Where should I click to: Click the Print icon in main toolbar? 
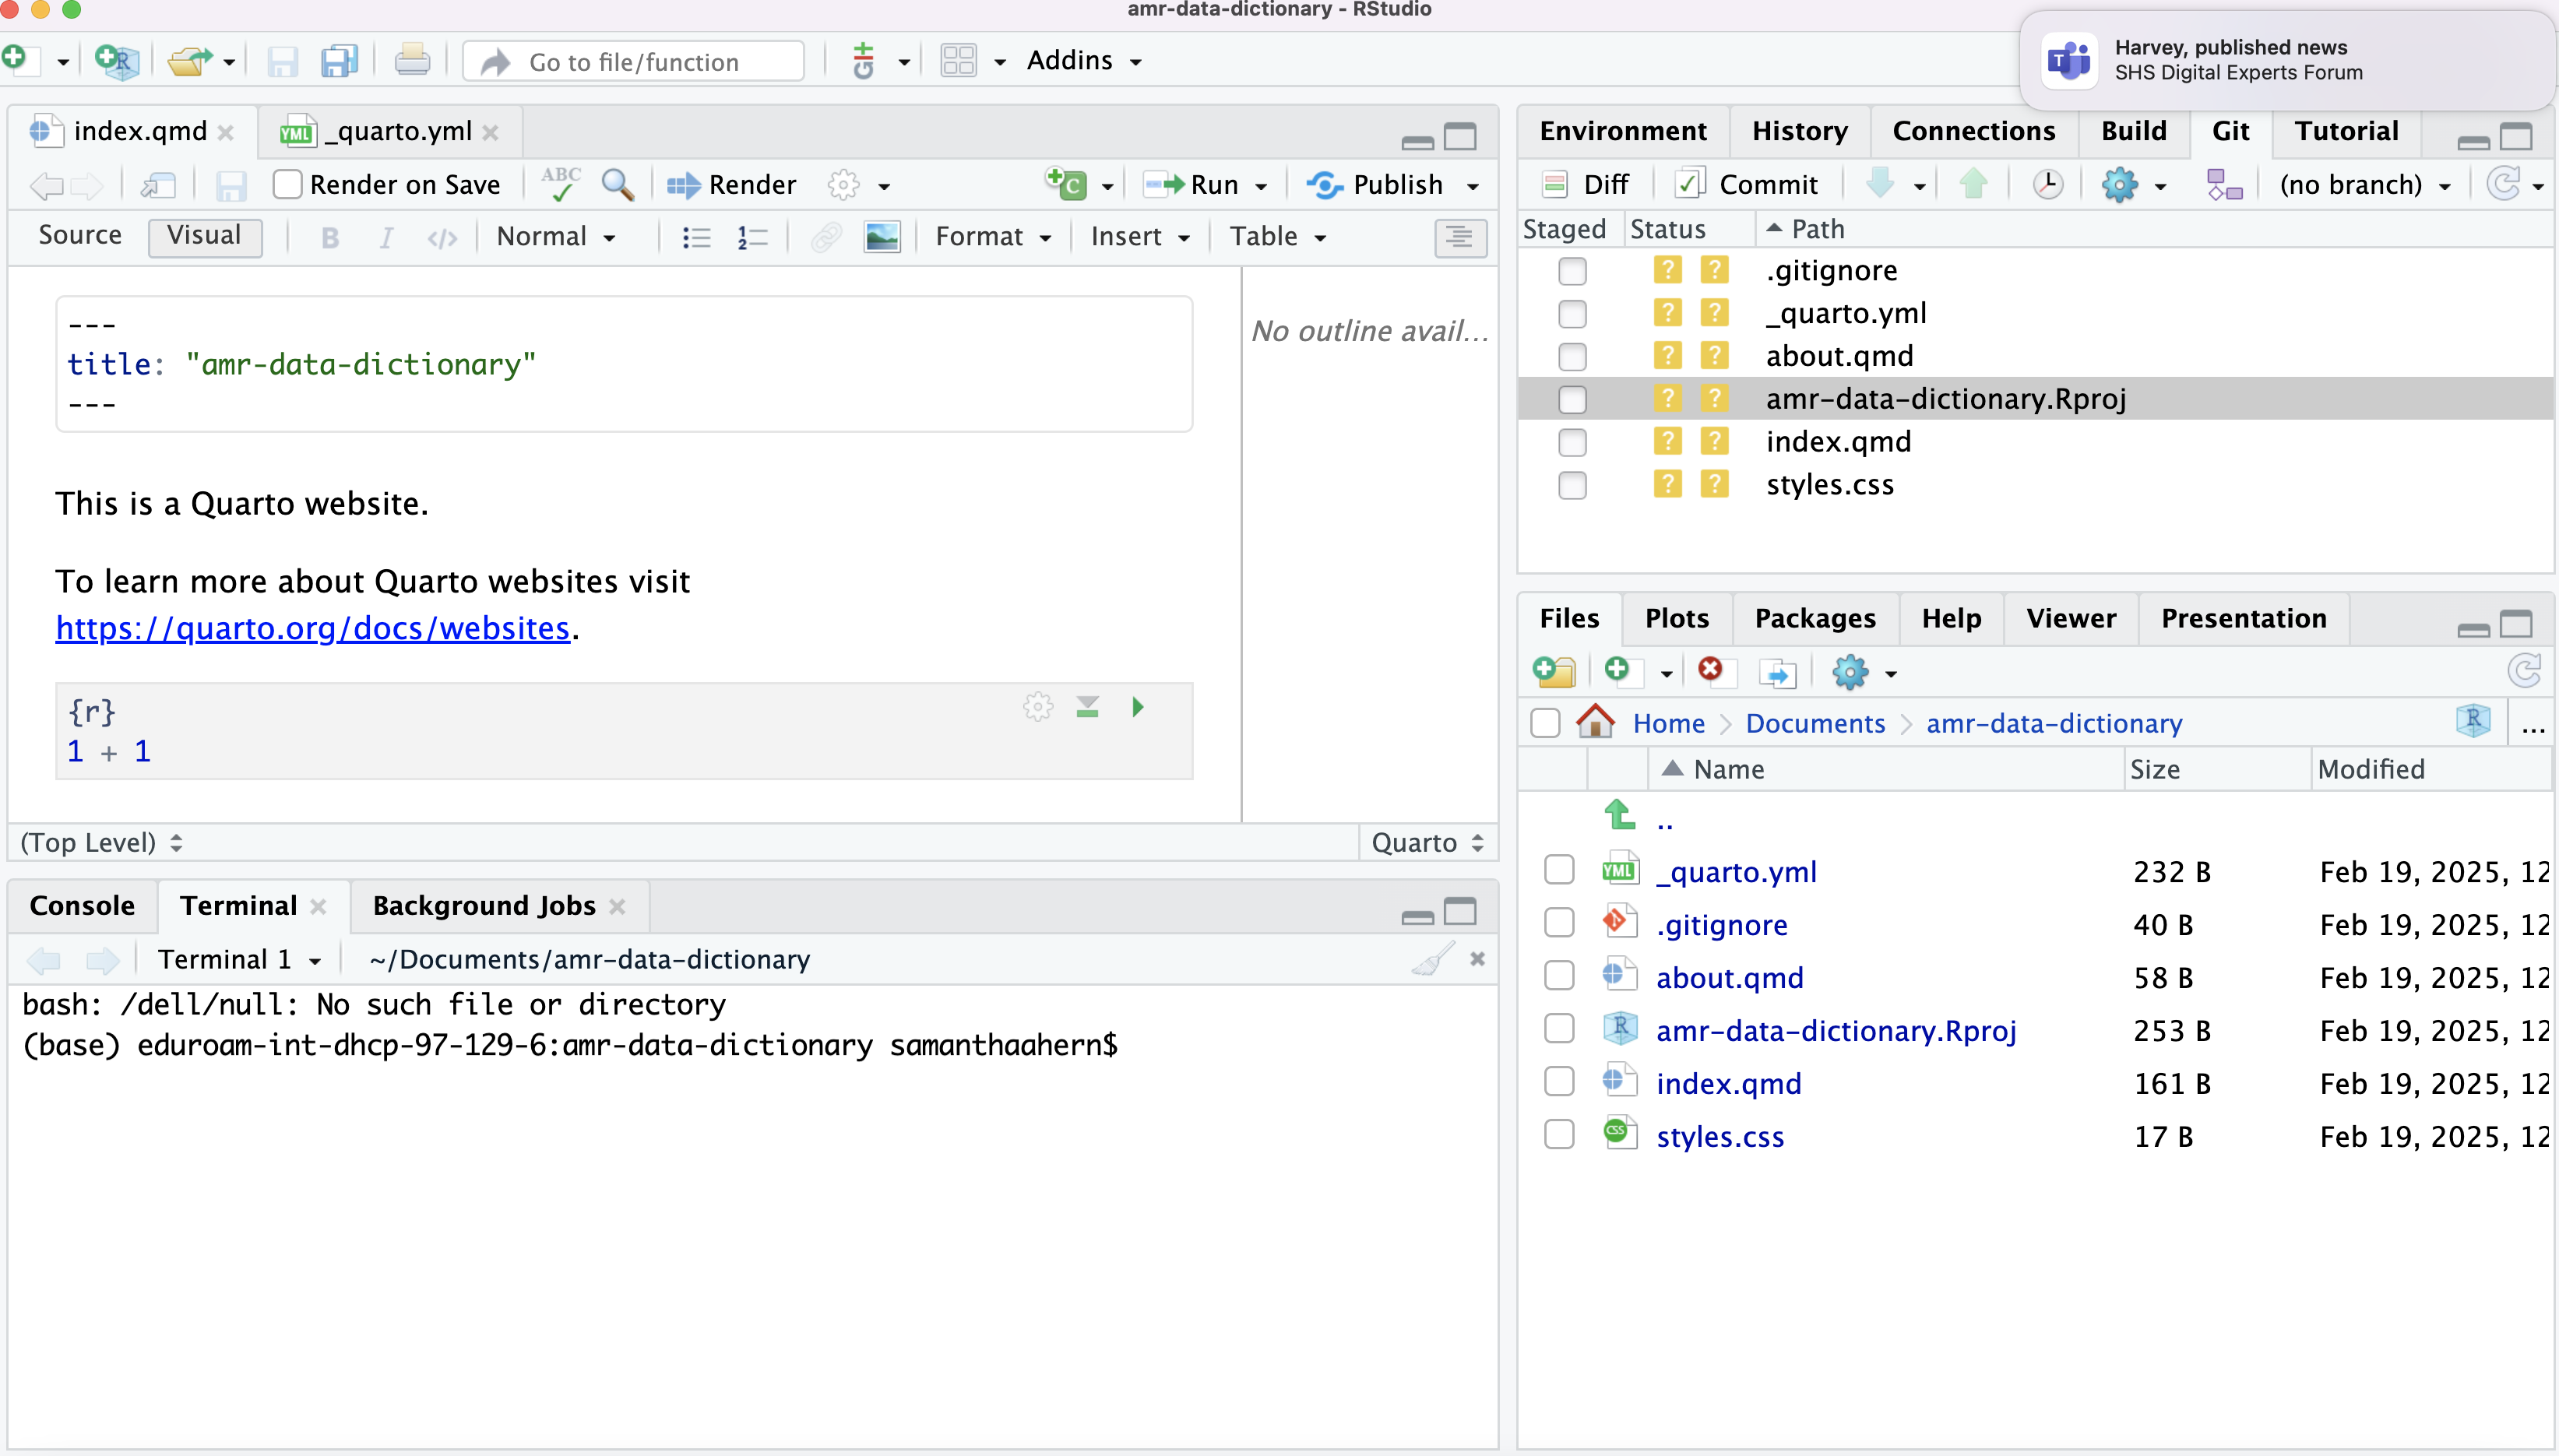click(412, 60)
